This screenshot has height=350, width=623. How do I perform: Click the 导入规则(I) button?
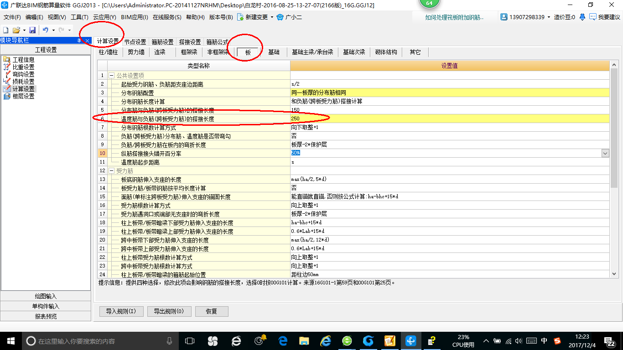(x=121, y=312)
